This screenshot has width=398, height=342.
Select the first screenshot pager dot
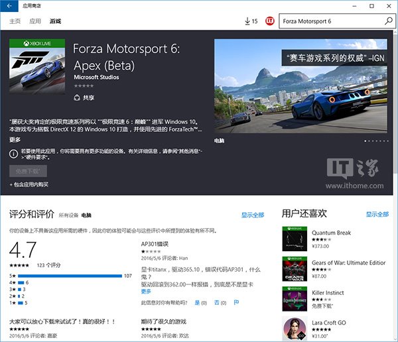365,141
